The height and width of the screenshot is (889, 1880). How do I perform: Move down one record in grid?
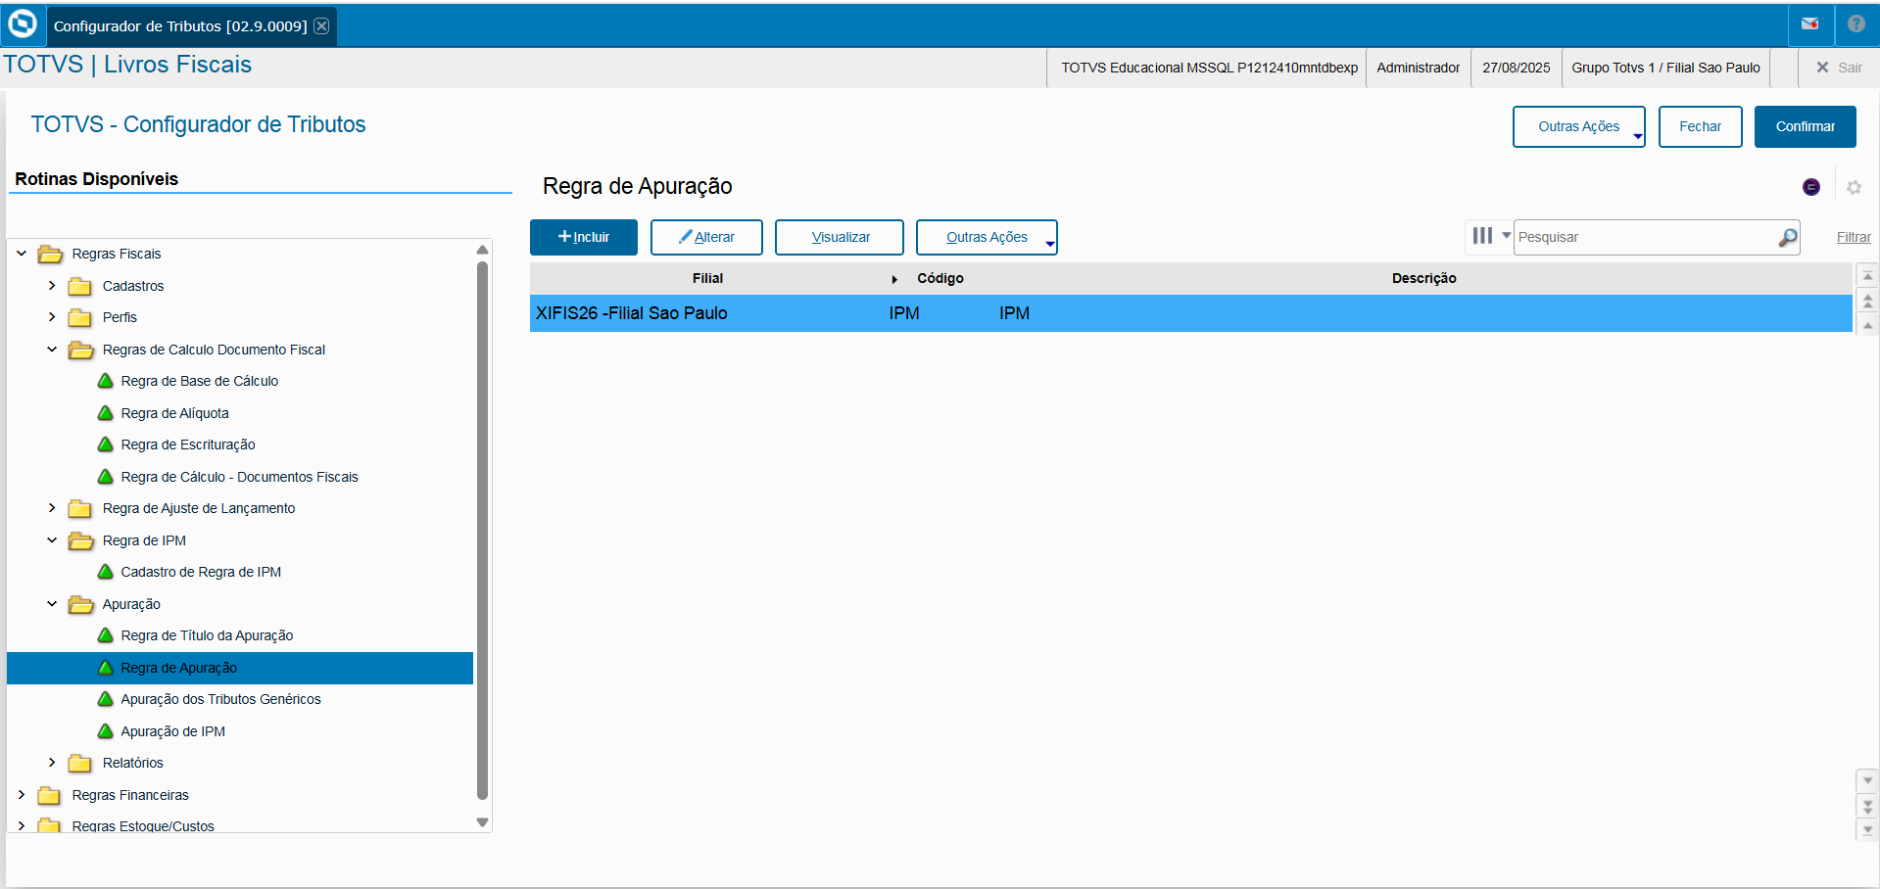[1868, 781]
